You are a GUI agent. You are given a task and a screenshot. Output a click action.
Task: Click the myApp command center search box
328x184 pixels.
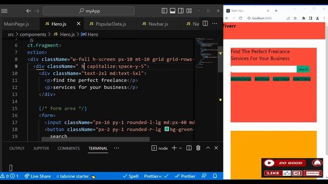[89, 11]
